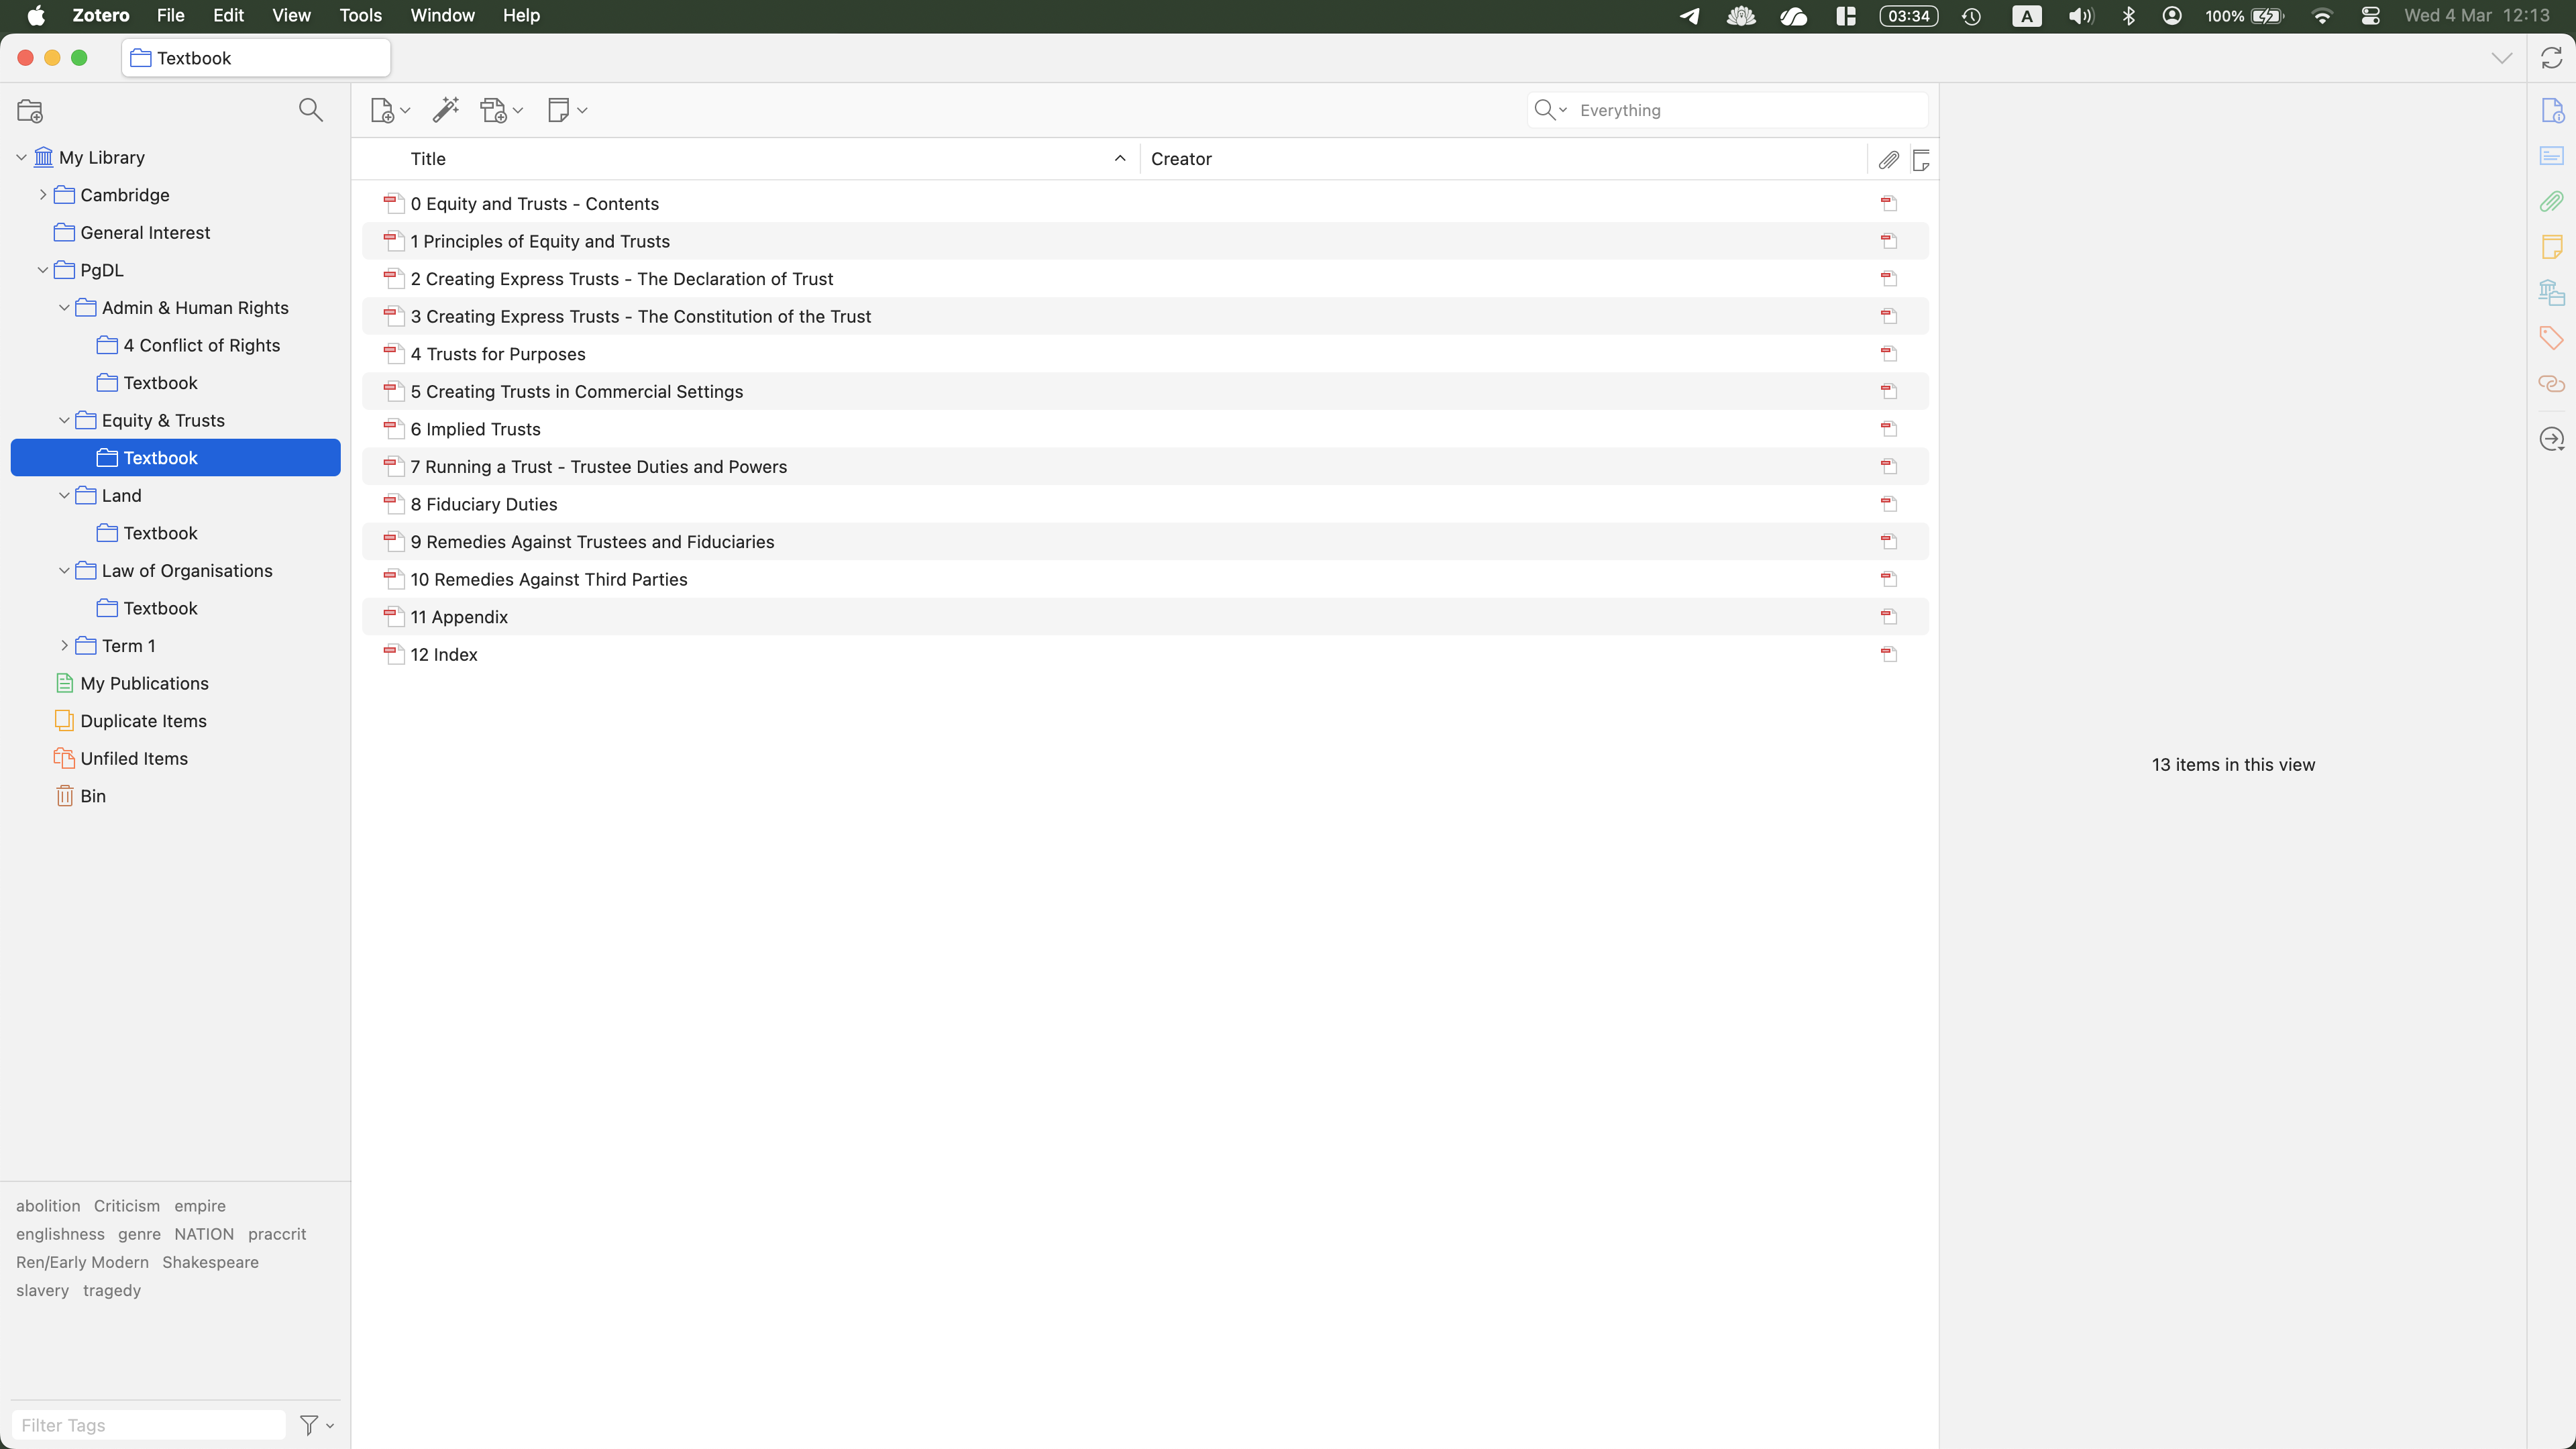Select the Shakespeare tag

pos(210,1262)
